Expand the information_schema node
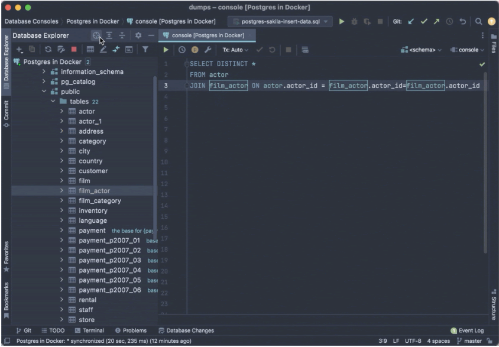499x347 pixels. click(44, 72)
